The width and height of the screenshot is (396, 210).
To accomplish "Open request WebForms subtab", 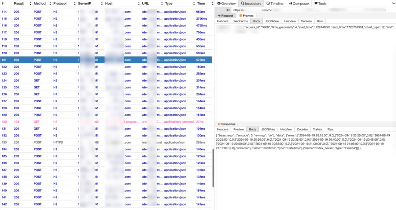I will (241, 21).
